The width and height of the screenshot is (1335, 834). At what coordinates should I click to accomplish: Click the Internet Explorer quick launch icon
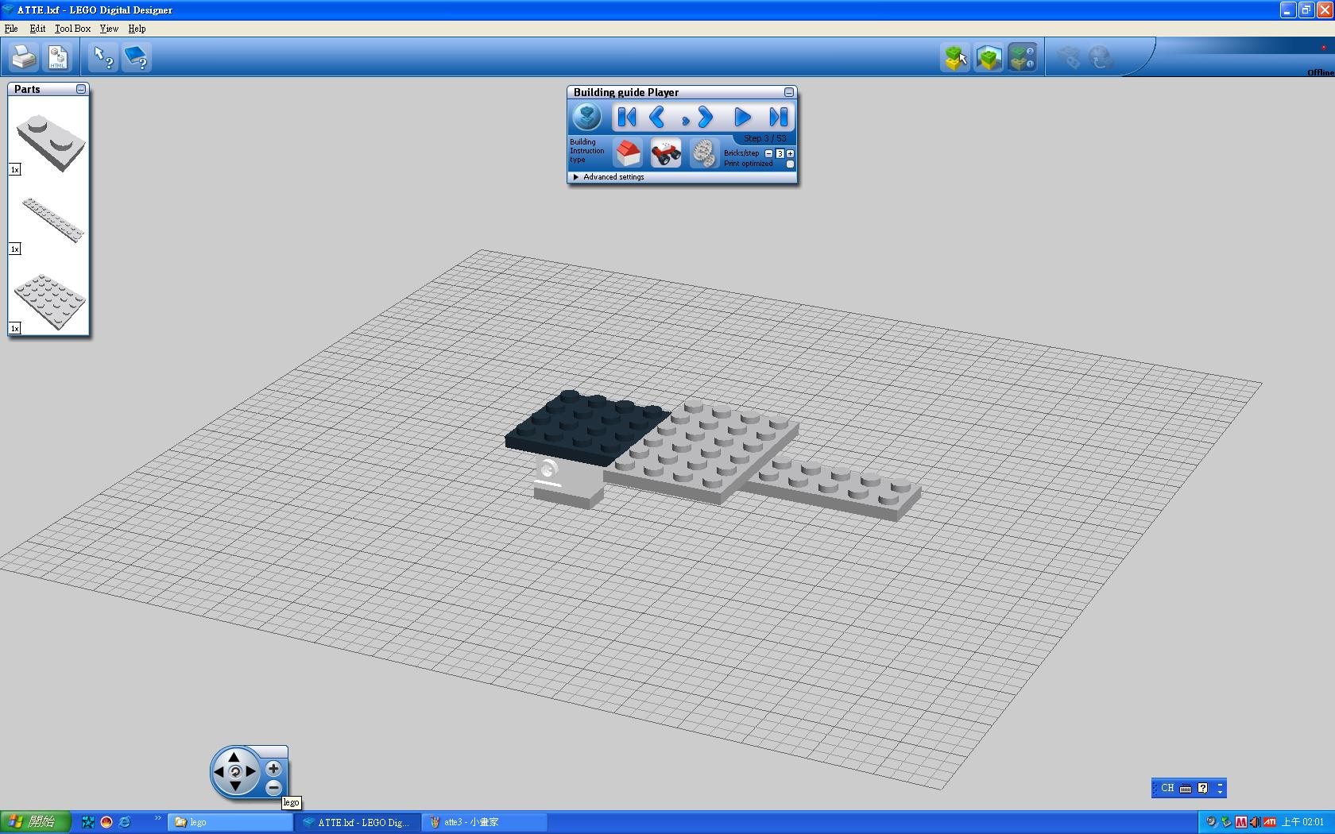(125, 822)
